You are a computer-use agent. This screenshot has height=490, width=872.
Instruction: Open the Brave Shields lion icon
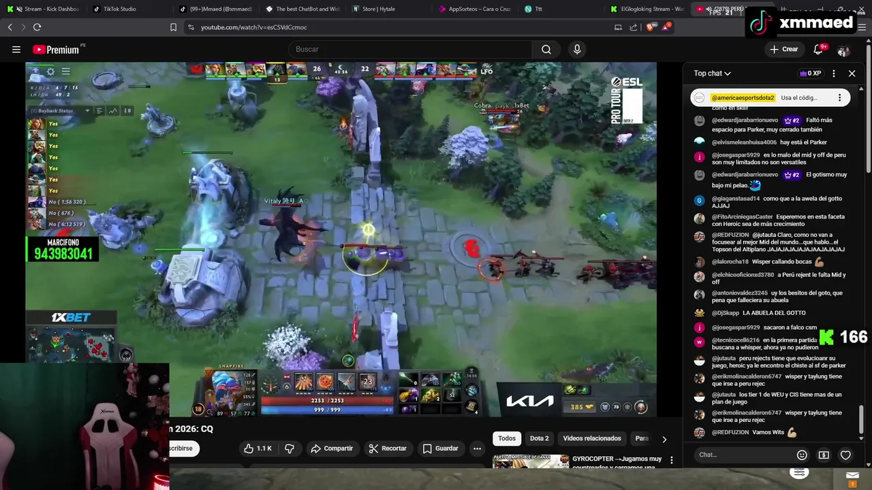point(650,27)
